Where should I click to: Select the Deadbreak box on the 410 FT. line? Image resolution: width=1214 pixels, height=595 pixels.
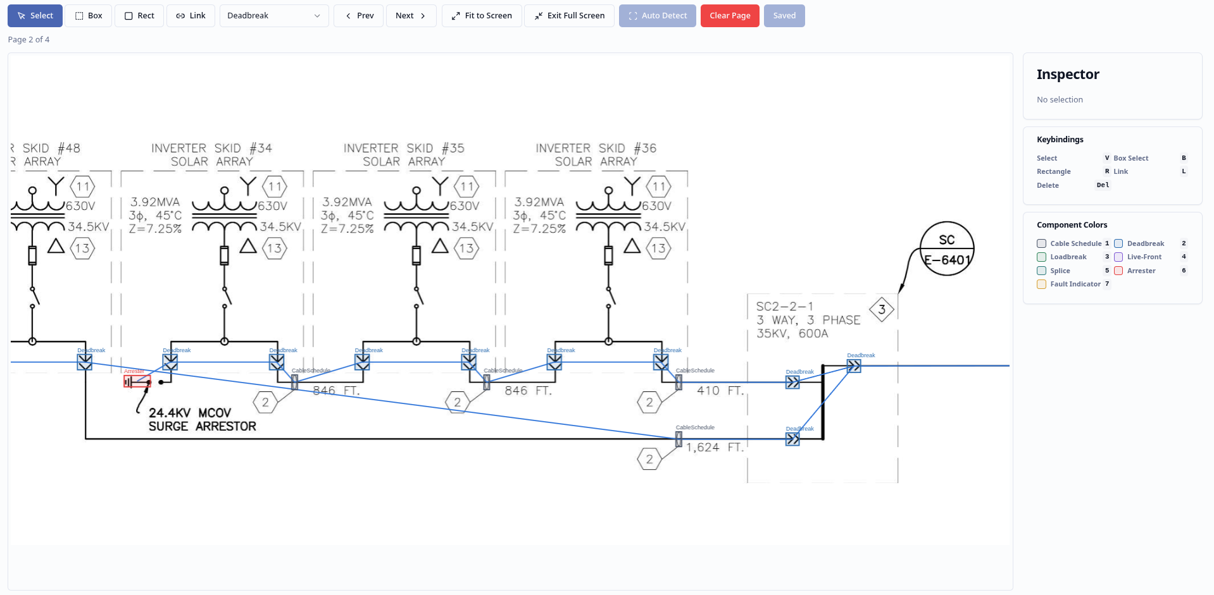792,382
